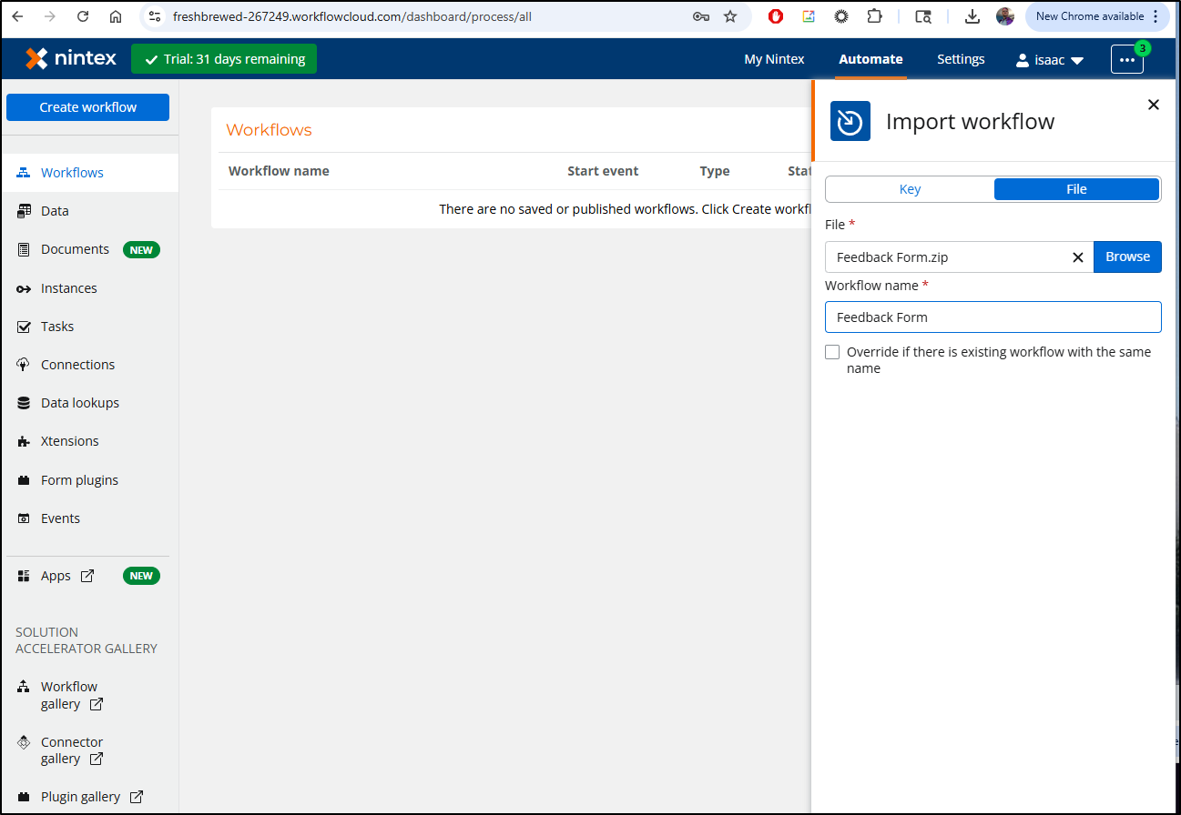Click the Form plugins icon
This screenshot has height=815, width=1181.
pos(24,480)
